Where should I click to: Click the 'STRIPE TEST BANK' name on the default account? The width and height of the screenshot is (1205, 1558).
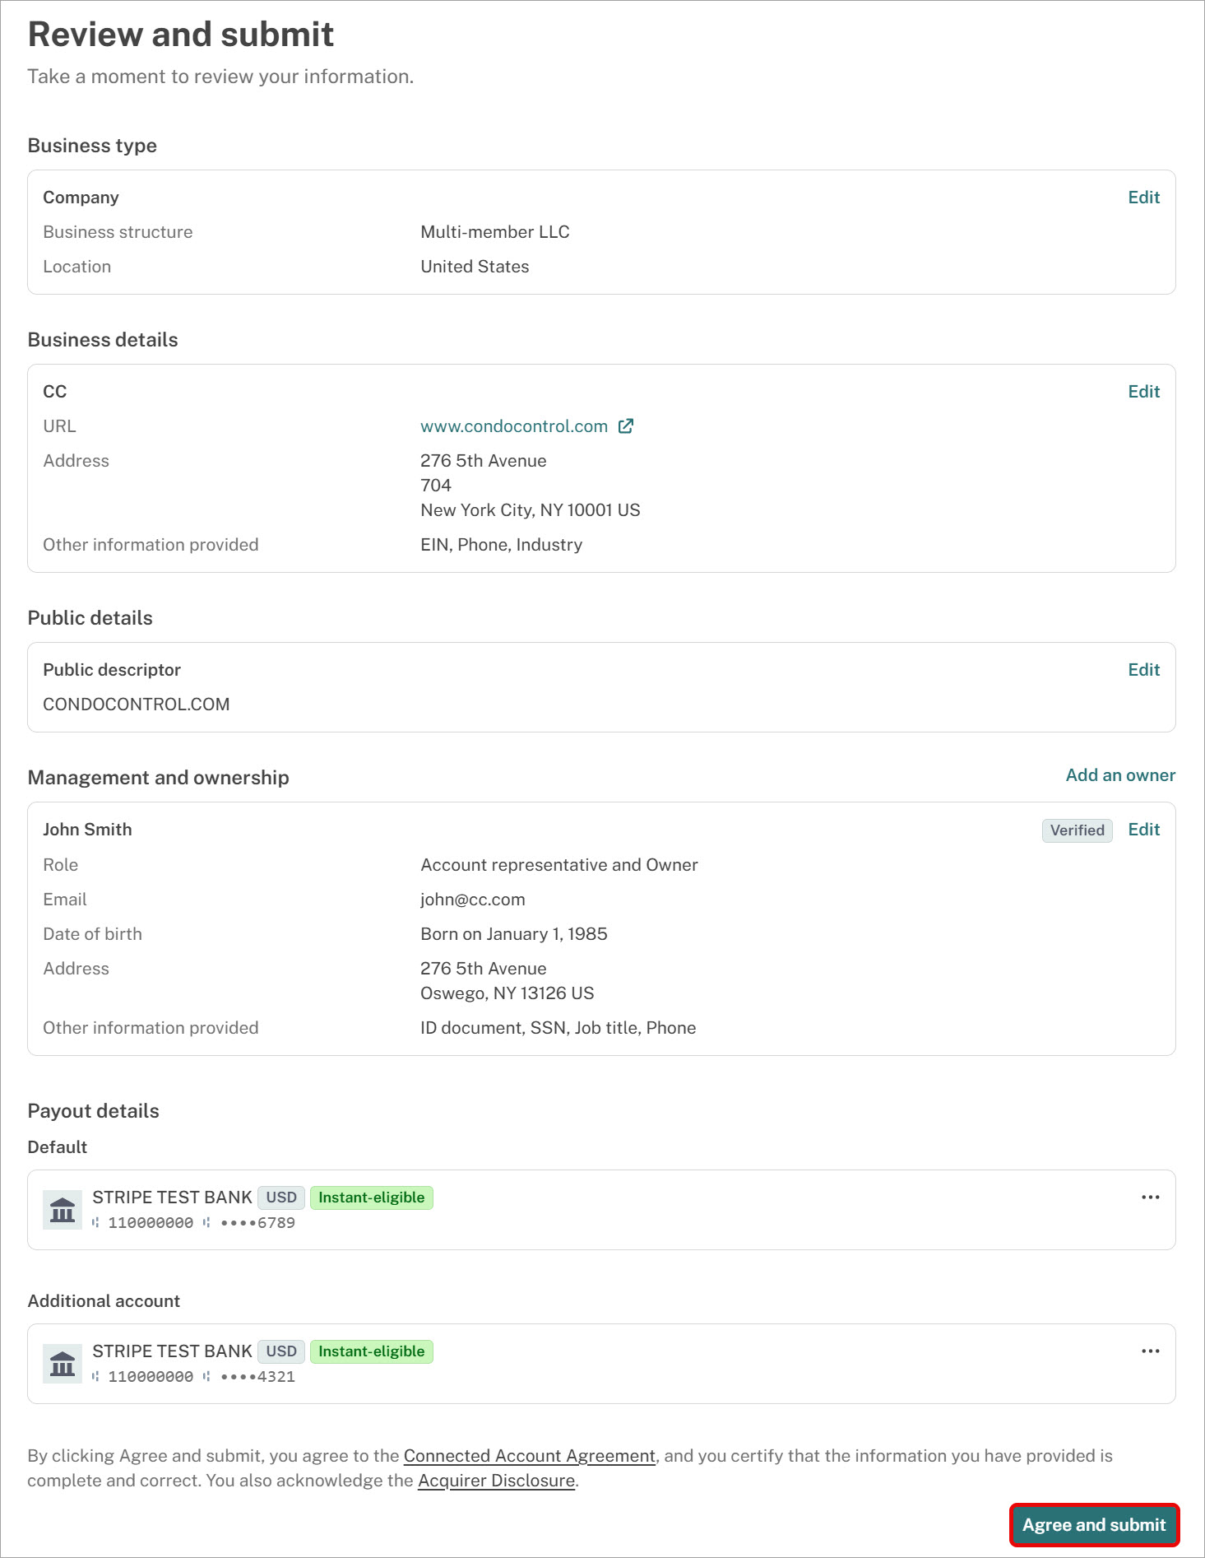pyautogui.click(x=172, y=1198)
